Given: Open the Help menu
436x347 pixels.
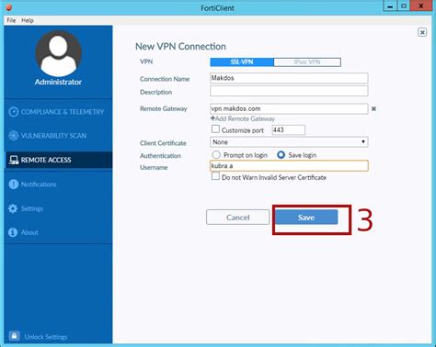Looking at the screenshot, I should pyautogui.click(x=28, y=20).
